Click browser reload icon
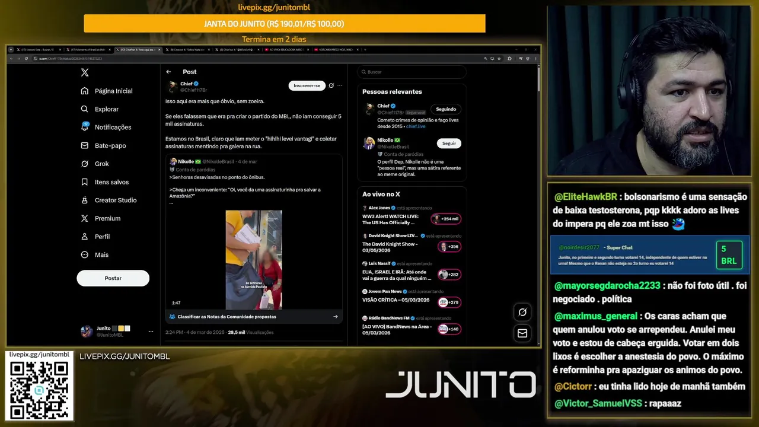 coord(25,59)
